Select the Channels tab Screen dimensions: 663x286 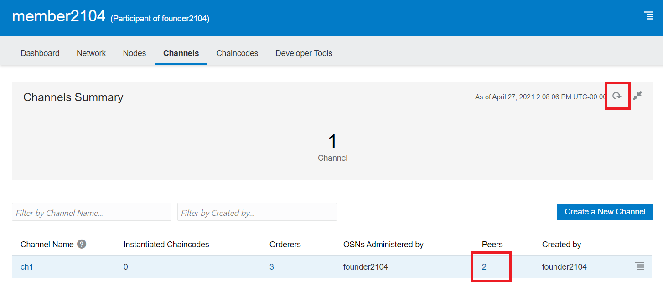click(x=181, y=53)
